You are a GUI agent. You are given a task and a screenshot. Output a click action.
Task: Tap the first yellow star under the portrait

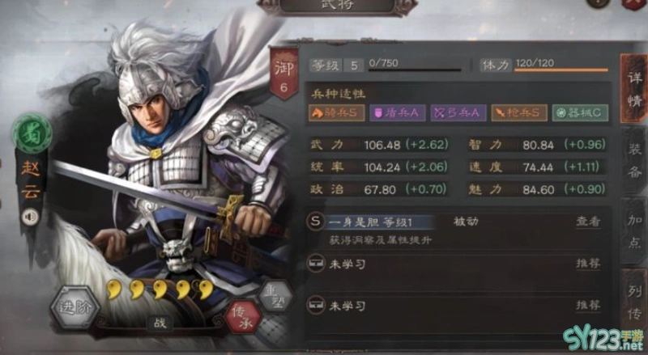click(x=114, y=289)
